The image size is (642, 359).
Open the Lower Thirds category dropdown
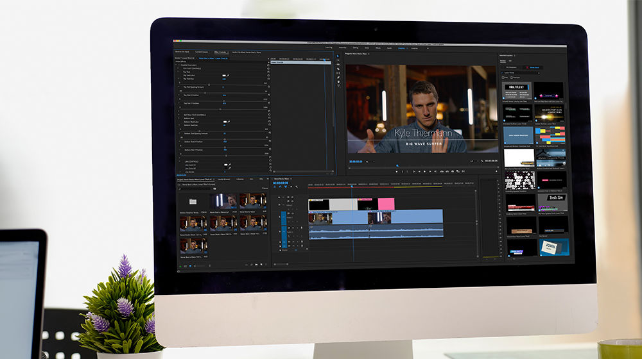pos(520,73)
